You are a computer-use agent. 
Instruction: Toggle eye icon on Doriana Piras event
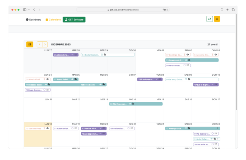(x=48, y=128)
